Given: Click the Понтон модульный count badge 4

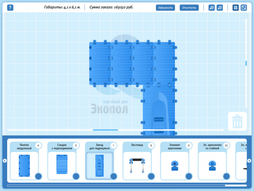Looking at the screenshot, I should pos(38,146).
